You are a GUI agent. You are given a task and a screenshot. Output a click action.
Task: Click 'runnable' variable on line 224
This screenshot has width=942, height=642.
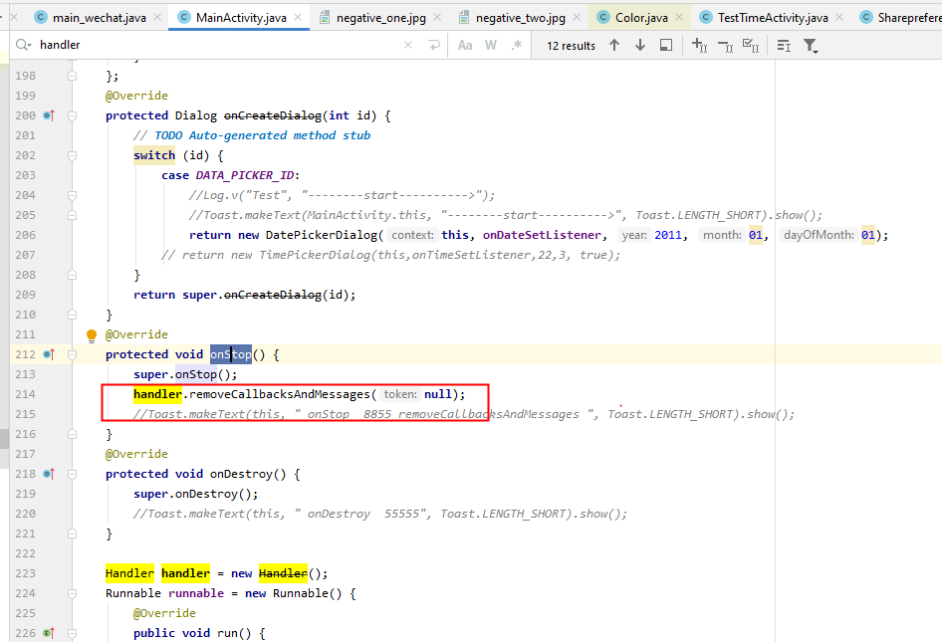196,593
